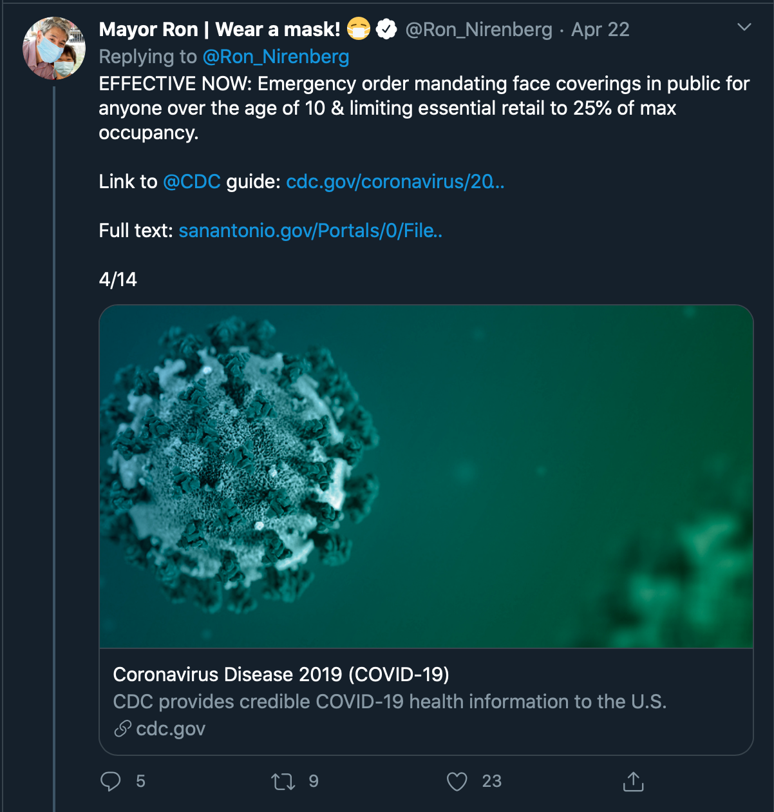This screenshot has width=774, height=812.
Task: Like the tweet with the heart icon
Action: pyautogui.click(x=457, y=782)
